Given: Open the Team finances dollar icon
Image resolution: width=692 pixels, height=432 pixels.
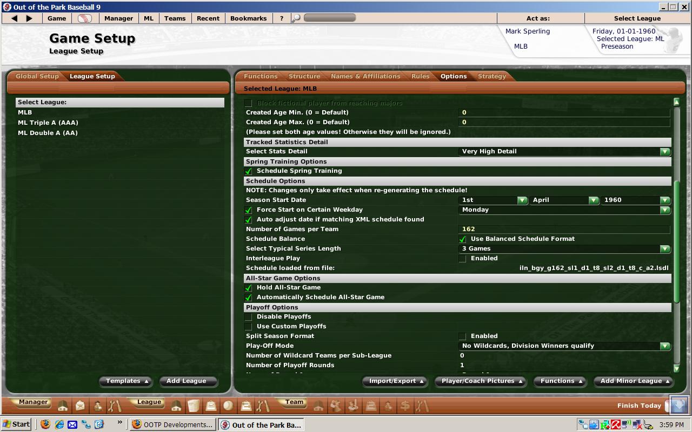Looking at the screenshot, I should click(404, 406).
